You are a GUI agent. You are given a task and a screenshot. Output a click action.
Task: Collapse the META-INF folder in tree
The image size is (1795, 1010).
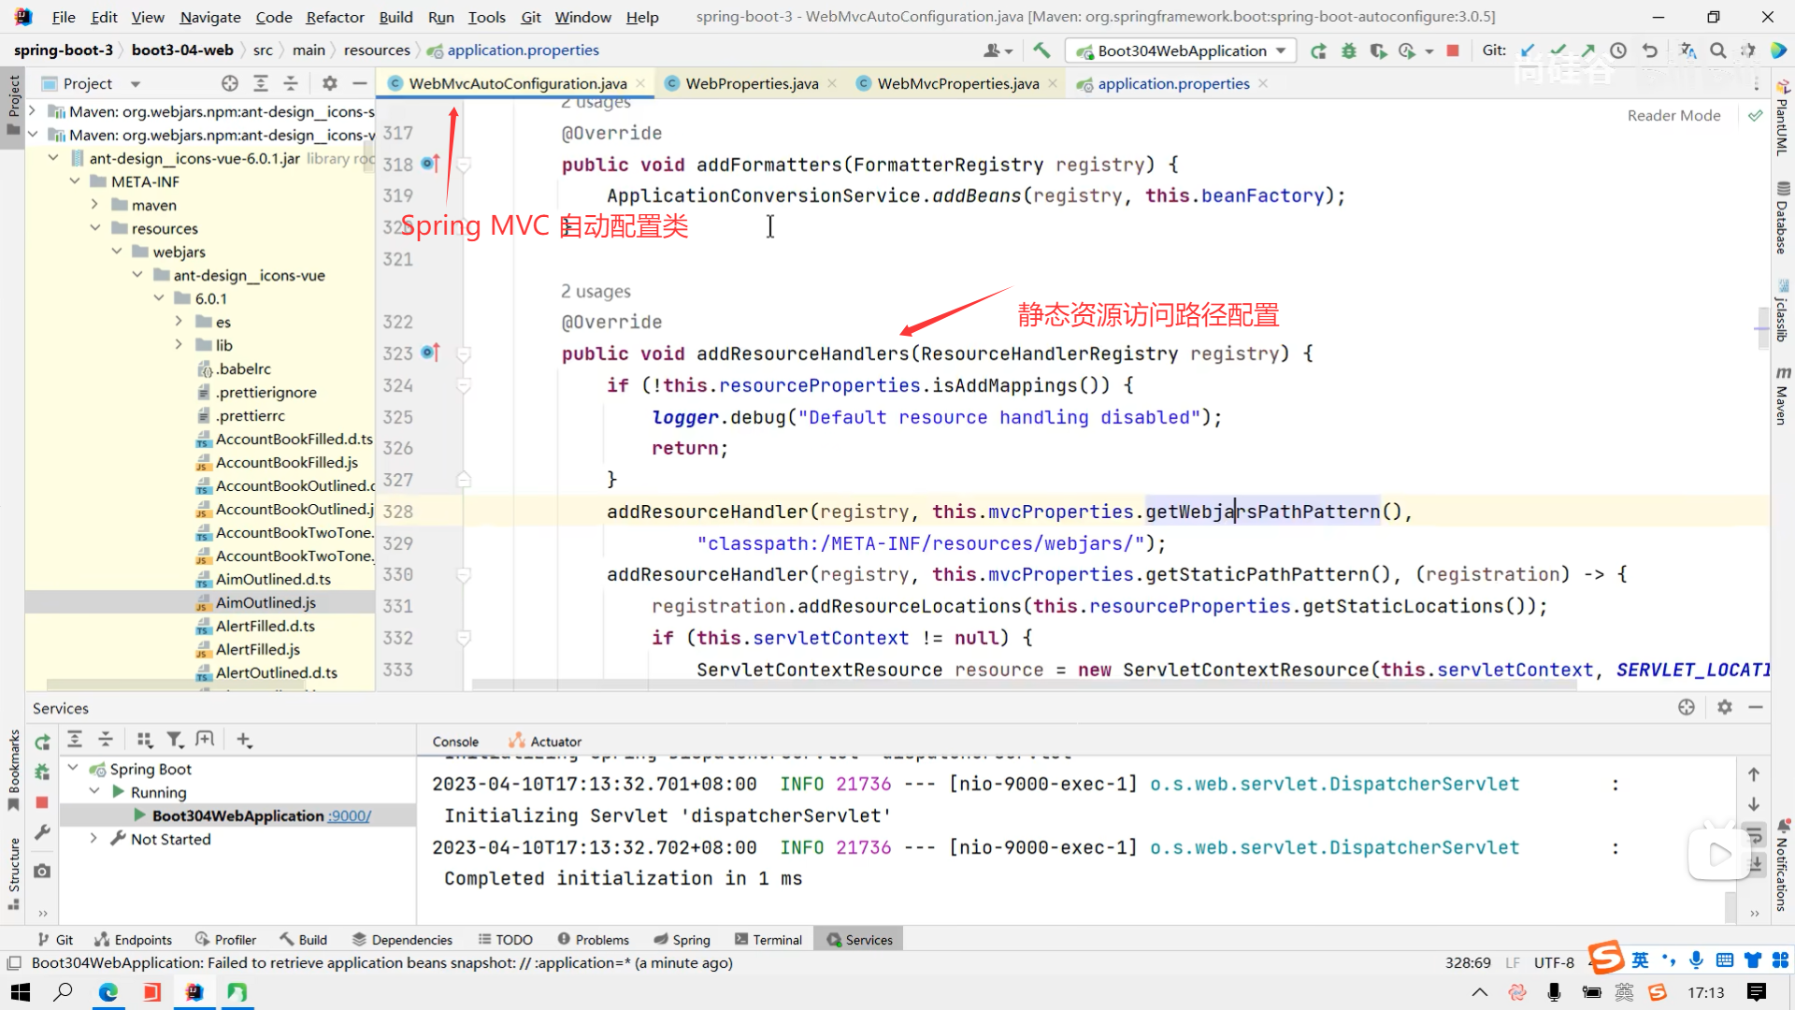click(x=75, y=181)
